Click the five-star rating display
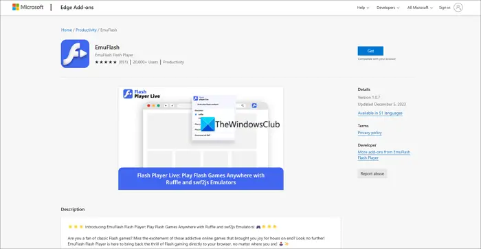 [x=106, y=62]
